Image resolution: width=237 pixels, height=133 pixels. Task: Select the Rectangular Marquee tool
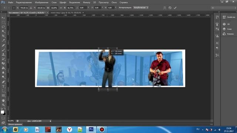point(3,23)
